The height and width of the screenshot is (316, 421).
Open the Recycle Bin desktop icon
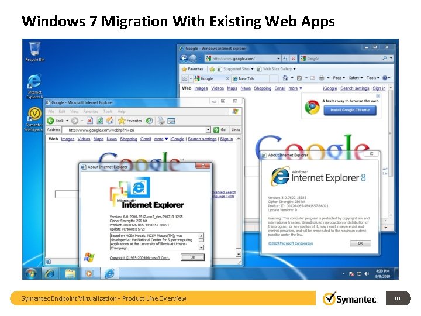point(34,51)
